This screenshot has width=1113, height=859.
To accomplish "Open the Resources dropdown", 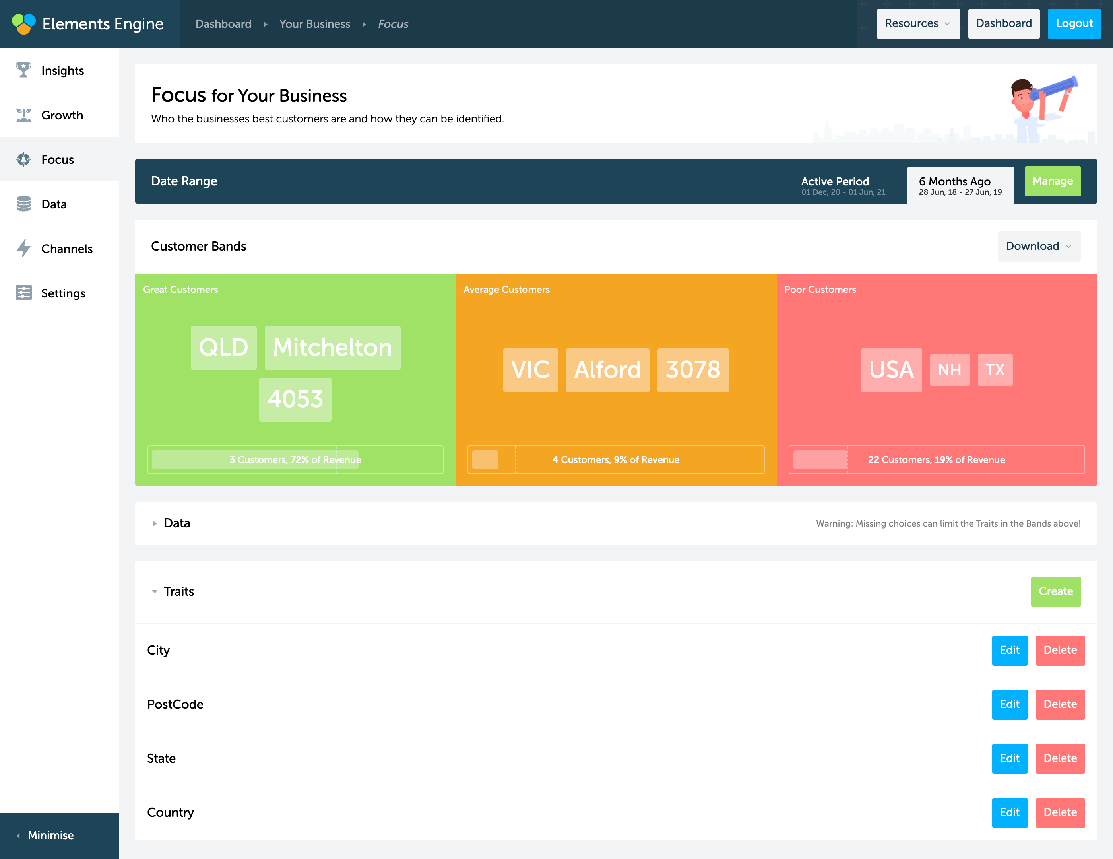I will pos(917,23).
